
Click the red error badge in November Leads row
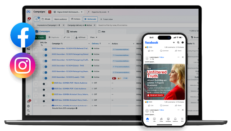point(114,78)
